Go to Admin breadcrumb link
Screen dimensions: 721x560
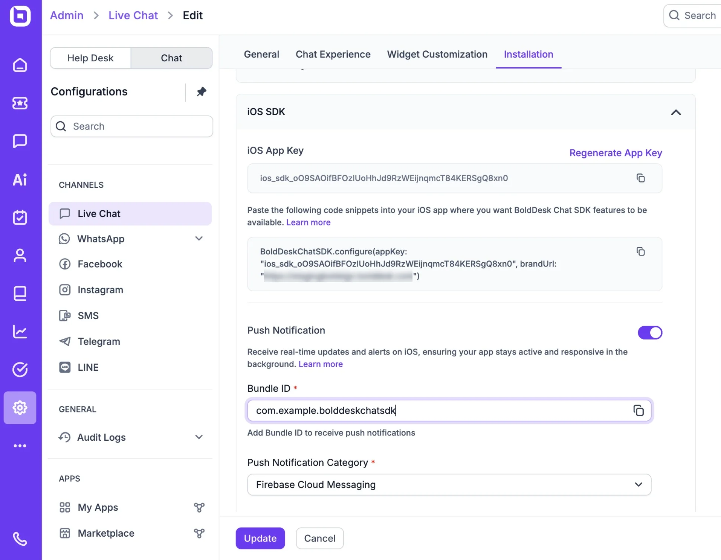pos(67,15)
